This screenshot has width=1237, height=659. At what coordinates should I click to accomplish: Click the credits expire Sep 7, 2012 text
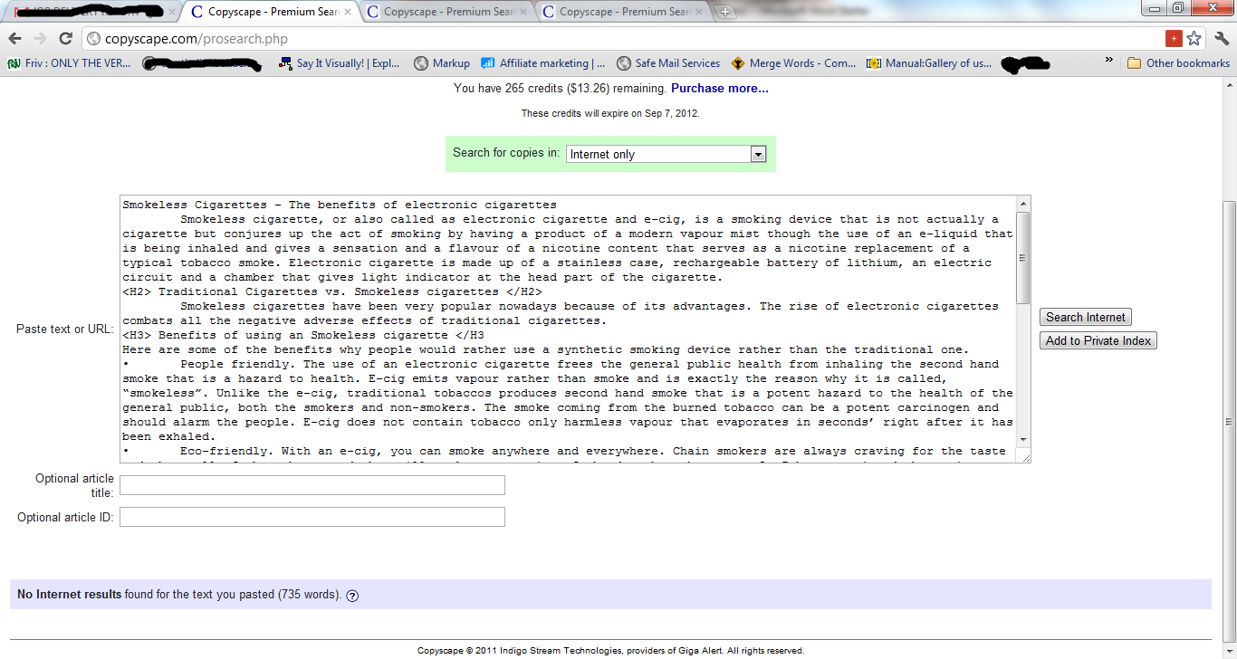610,113
